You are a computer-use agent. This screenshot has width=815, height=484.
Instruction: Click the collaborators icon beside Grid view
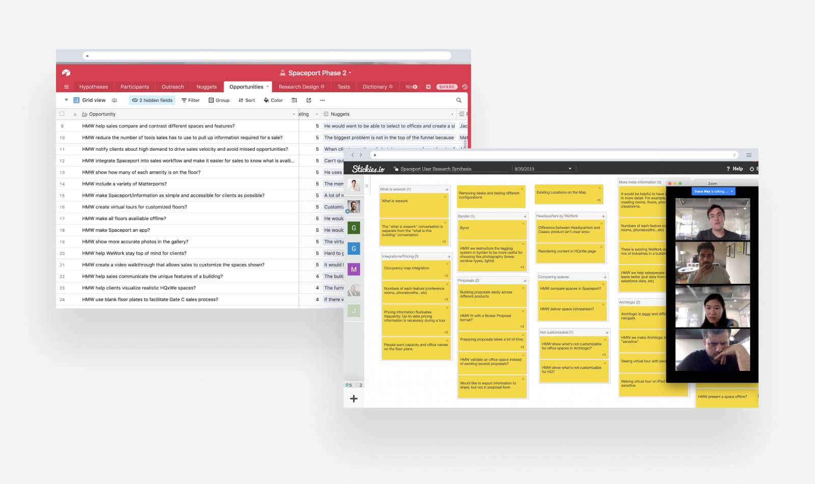(x=115, y=100)
